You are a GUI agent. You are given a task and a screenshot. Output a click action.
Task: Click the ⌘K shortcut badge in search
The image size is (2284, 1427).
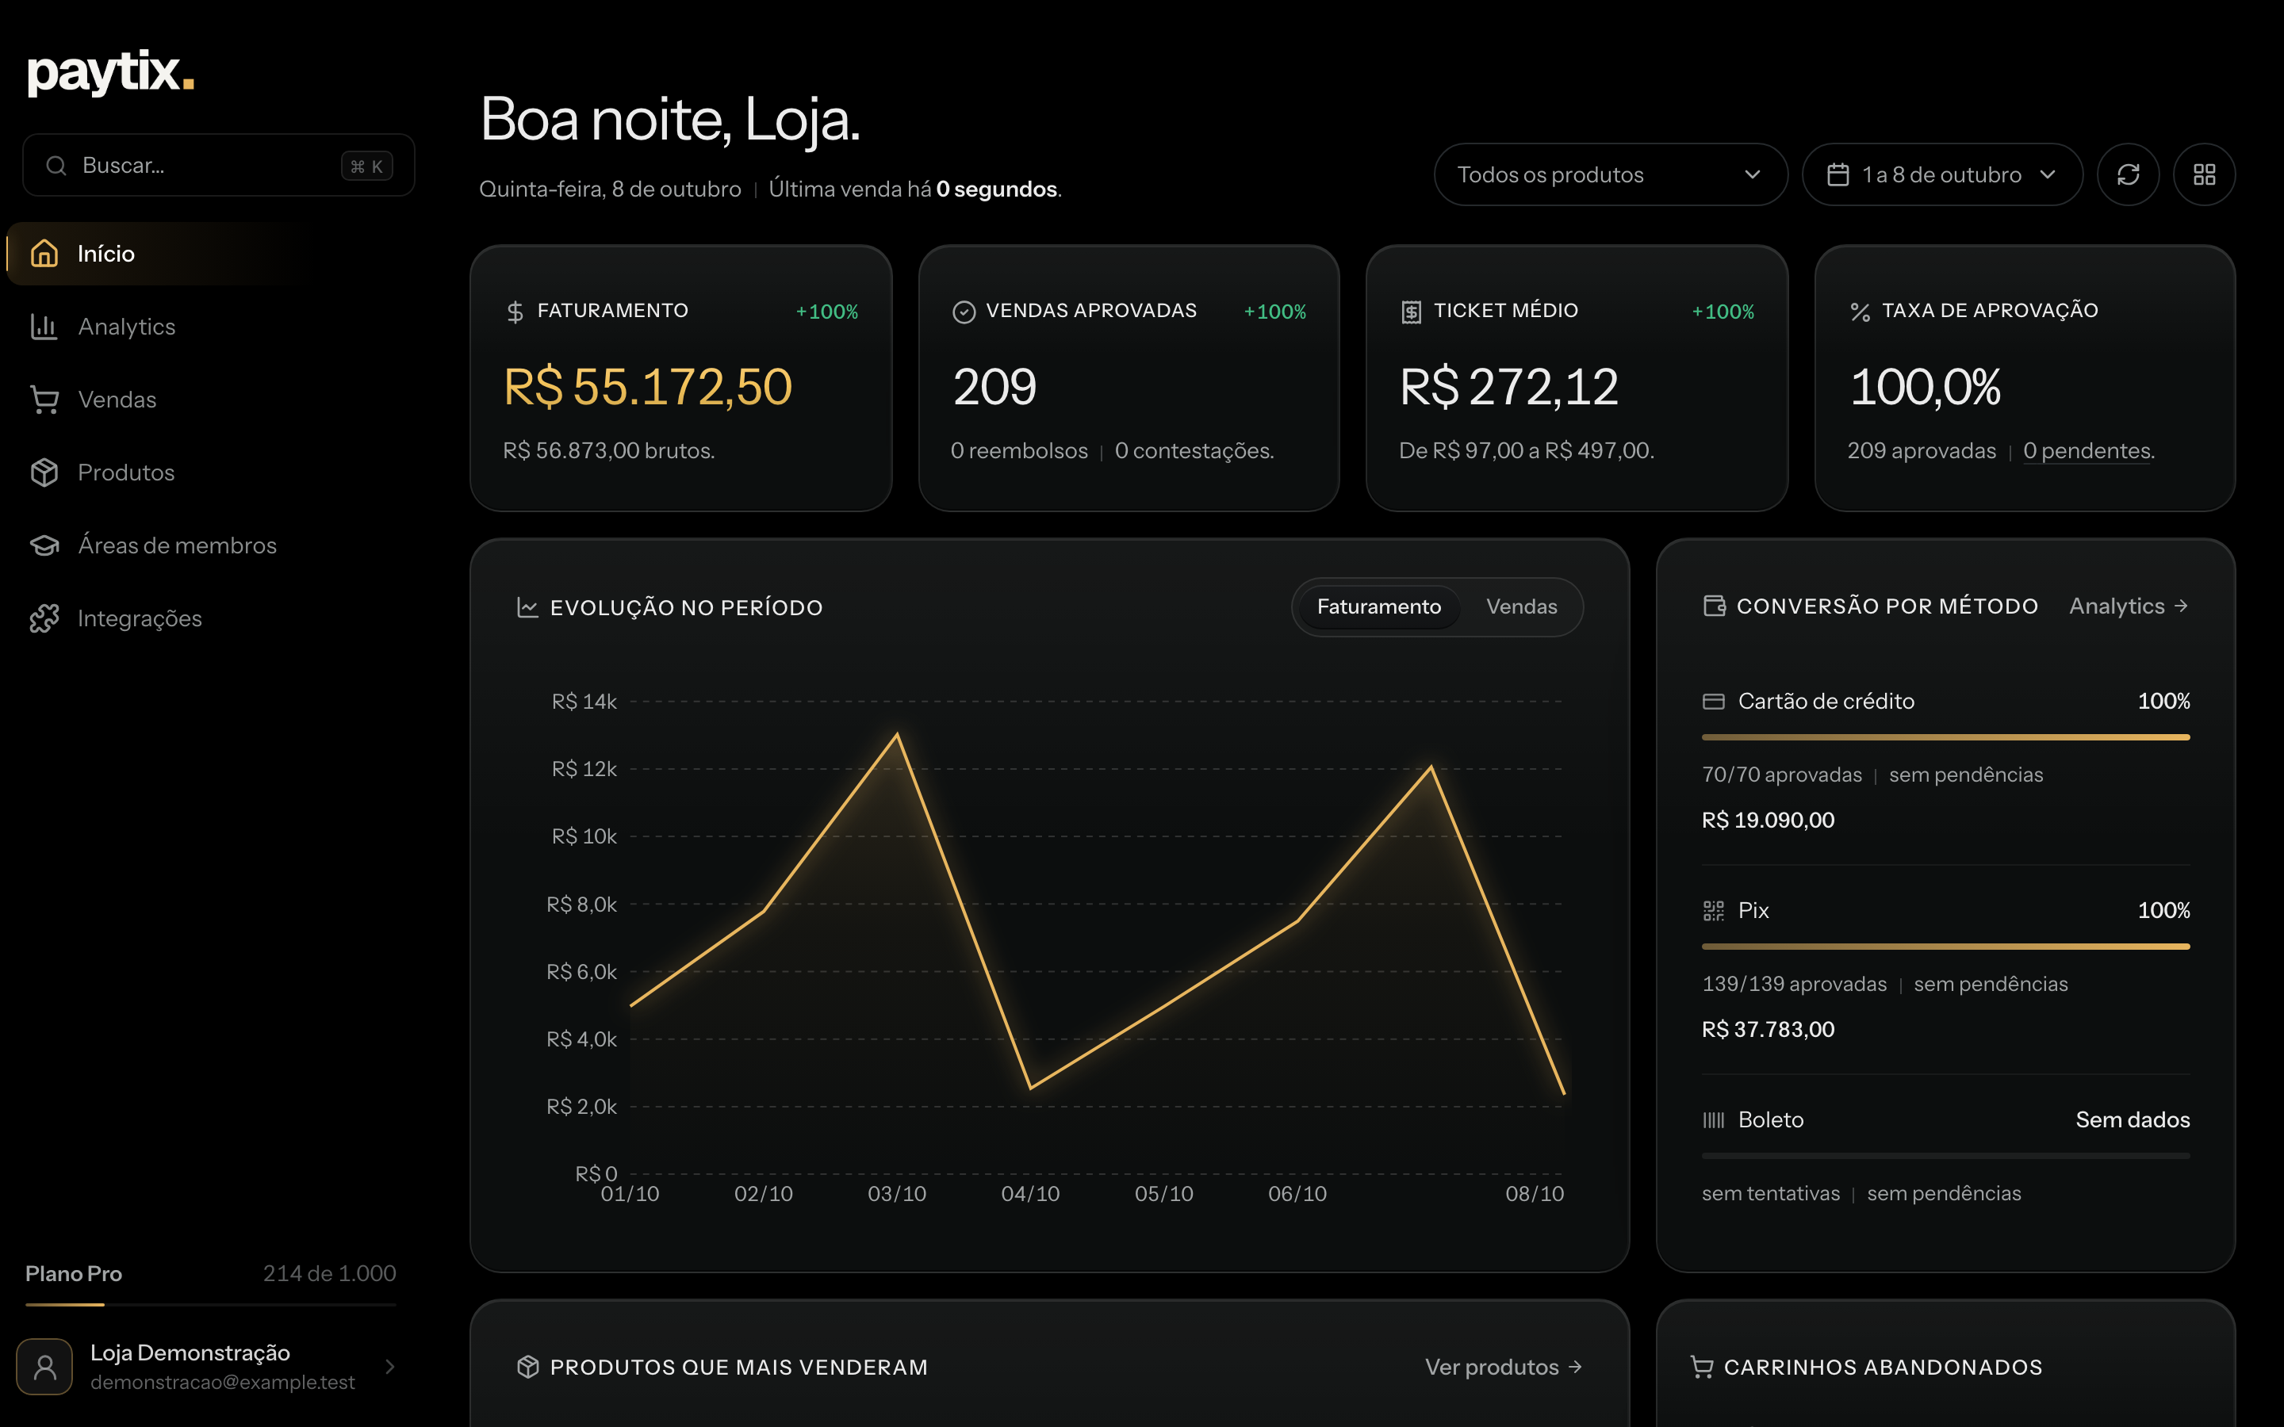[x=367, y=166]
